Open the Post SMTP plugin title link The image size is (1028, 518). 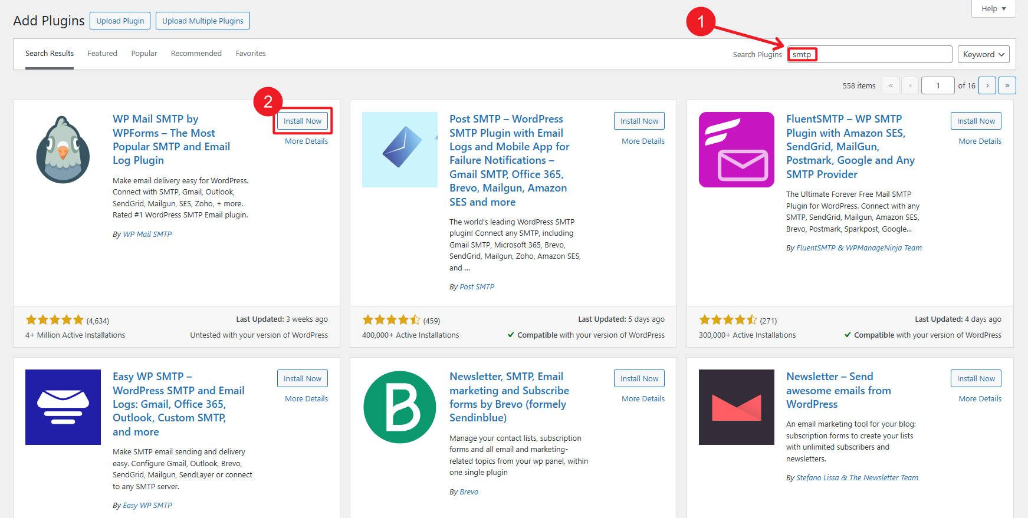pos(509,160)
